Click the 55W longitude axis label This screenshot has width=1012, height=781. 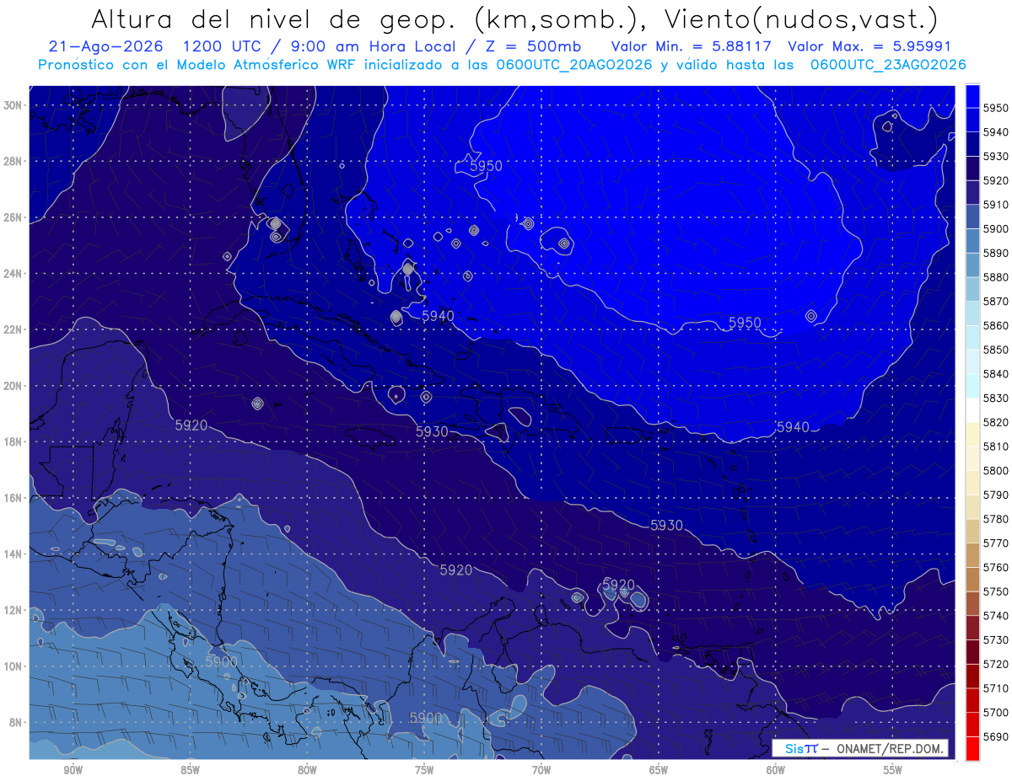(893, 771)
